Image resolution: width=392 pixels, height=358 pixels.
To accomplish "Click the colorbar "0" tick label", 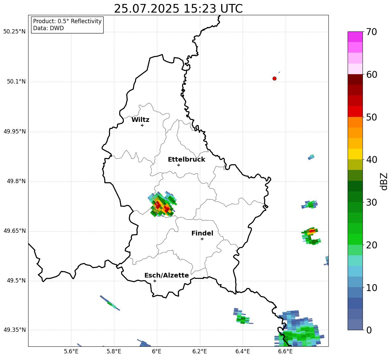I will [x=369, y=330].
